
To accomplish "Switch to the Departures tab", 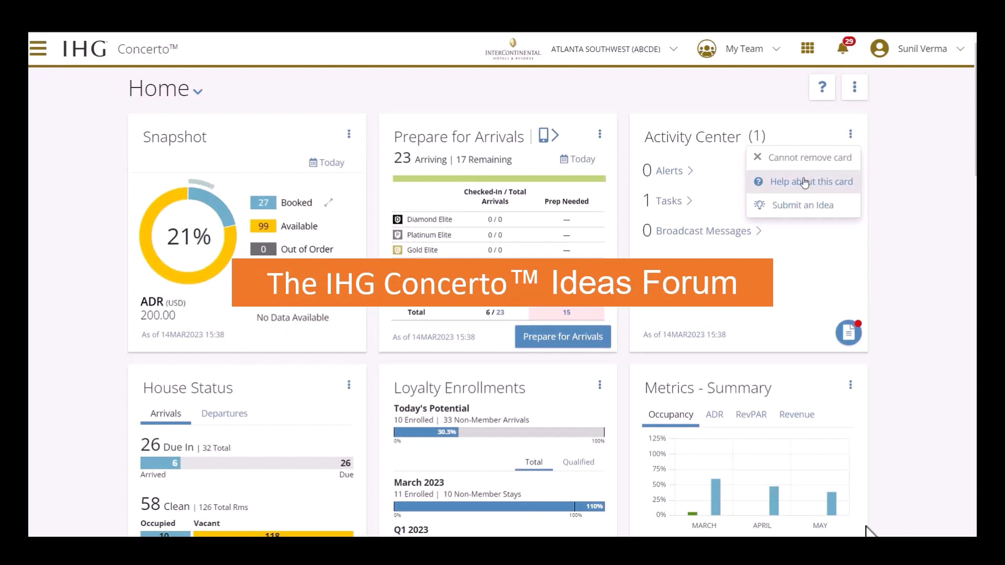I will (x=224, y=413).
